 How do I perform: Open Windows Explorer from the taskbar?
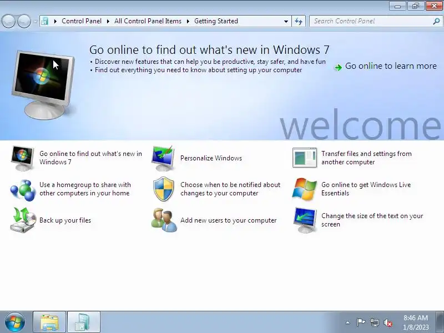[49, 322]
